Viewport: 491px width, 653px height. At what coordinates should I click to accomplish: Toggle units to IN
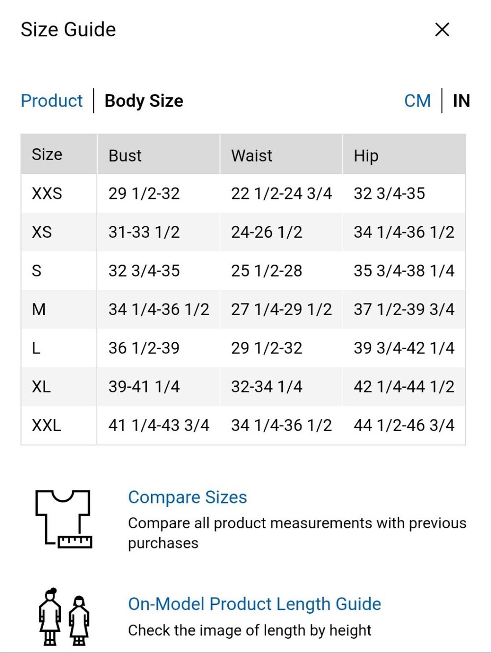click(x=461, y=101)
